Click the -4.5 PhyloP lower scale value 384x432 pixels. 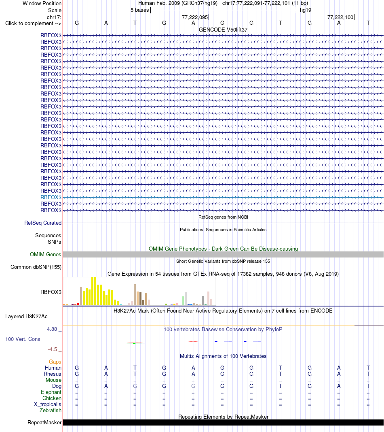(53, 349)
